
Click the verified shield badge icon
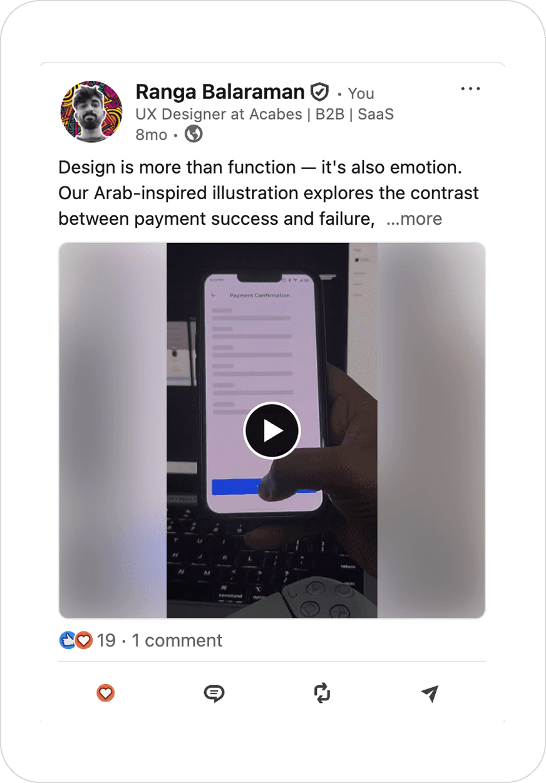tap(319, 93)
